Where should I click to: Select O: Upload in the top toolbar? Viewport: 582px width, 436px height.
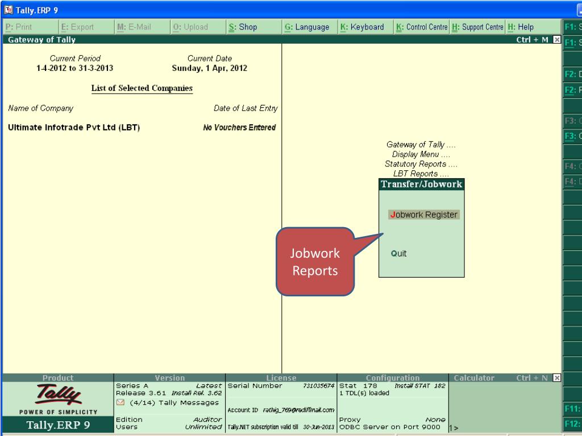point(198,27)
